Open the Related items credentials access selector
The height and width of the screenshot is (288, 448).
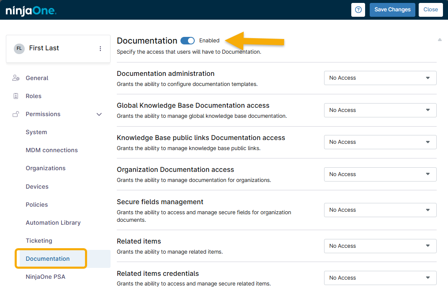pos(380,278)
